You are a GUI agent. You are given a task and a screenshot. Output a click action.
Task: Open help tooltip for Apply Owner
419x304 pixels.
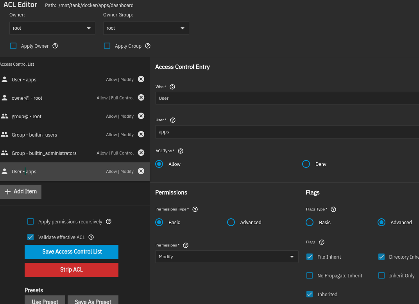[x=55, y=46]
